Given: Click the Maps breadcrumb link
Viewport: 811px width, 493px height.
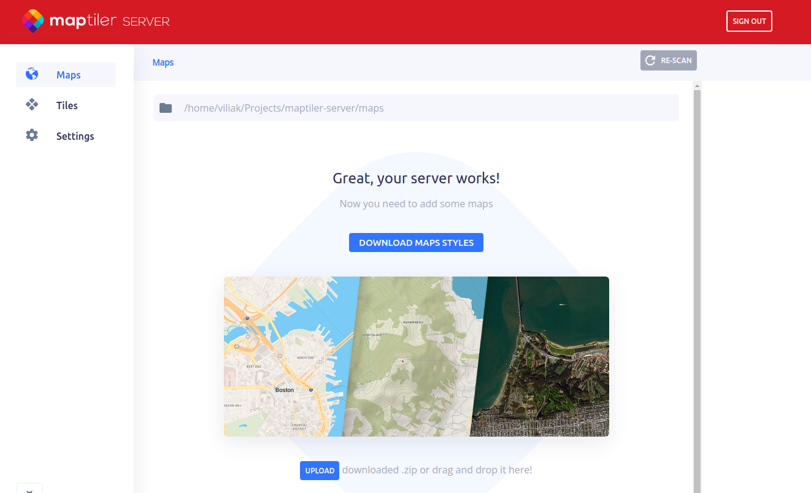Looking at the screenshot, I should pos(163,63).
